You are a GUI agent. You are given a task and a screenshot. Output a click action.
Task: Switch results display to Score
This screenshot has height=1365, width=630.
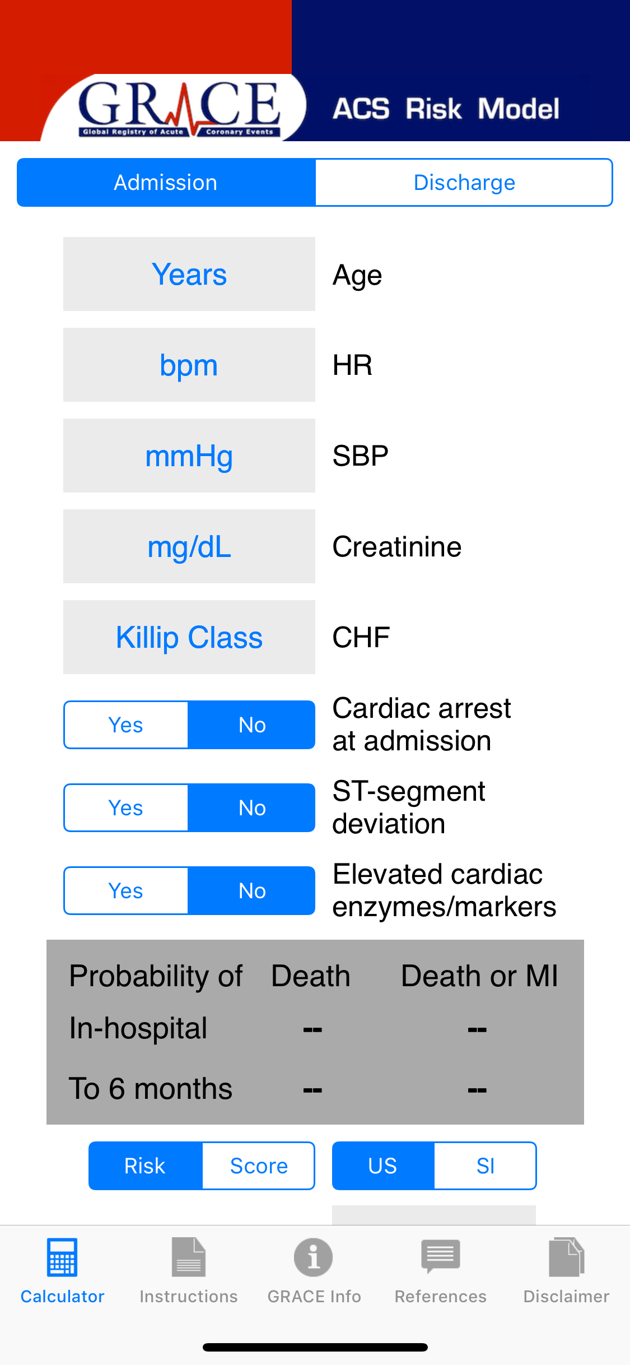(259, 1166)
